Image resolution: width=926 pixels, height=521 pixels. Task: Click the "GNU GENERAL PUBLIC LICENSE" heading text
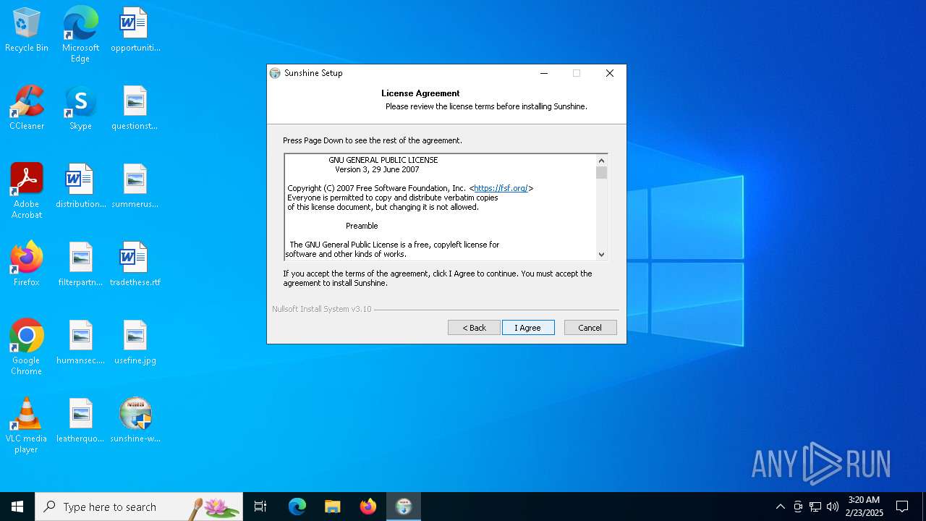click(383, 160)
